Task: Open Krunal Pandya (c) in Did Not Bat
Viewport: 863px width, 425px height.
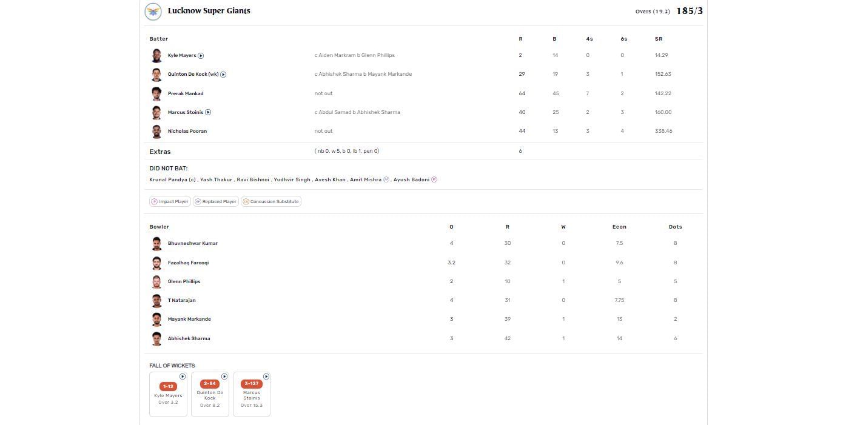Action: tap(173, 179)
